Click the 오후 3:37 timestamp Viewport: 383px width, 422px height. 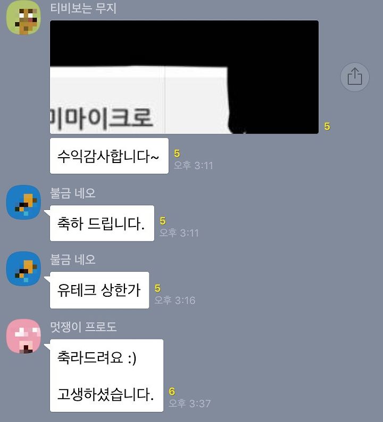(190, 403)
